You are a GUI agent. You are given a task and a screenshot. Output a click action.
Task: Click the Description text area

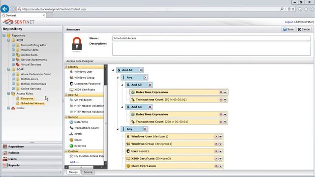coord(212,49)
